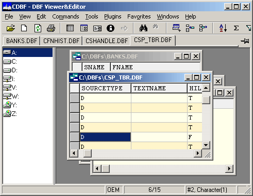Viewport: 253px width, 196px height.
Task: Click the two-column record view icon
Action: click(97, 28)
